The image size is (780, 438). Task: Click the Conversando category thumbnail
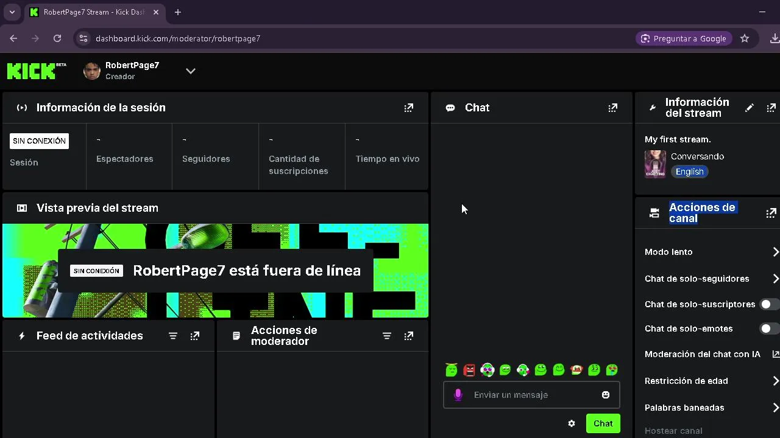click(655, 164)
